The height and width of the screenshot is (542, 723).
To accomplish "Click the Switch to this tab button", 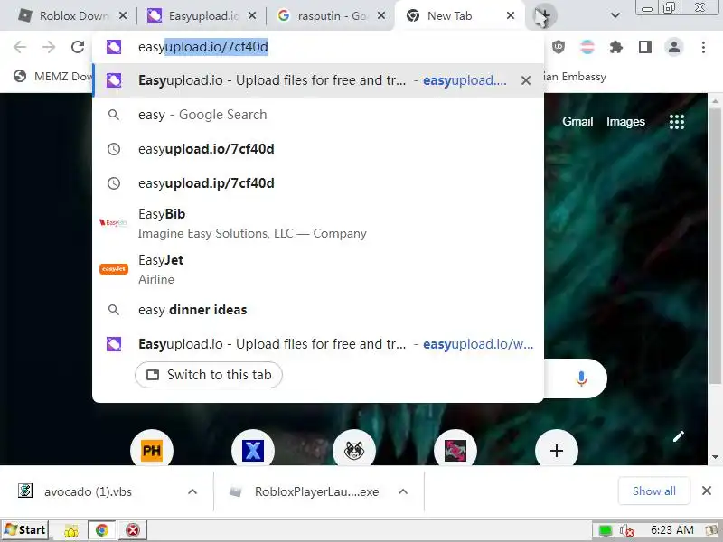I will coord(209,375).
